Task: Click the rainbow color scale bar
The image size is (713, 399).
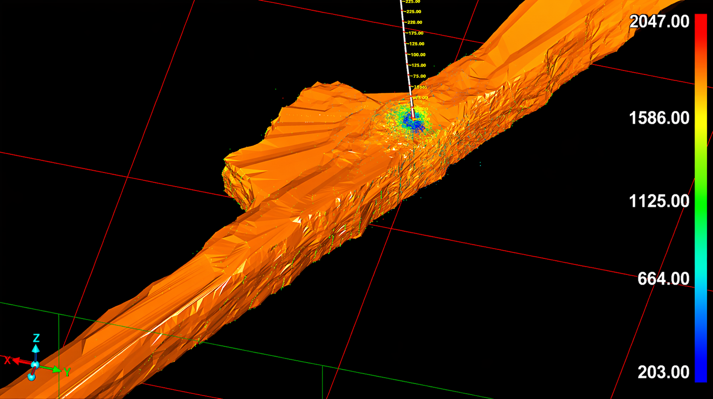Action: click(701, 198)
